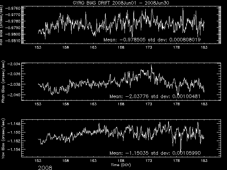Click the 173 x-axis label under Roll plot
Viewport: 227px width, 170px height.
[149, 47]
